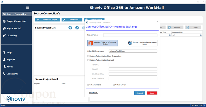Click the Contact Us phone icon
The image size is (206, 107).
click(x=4, y=74)
